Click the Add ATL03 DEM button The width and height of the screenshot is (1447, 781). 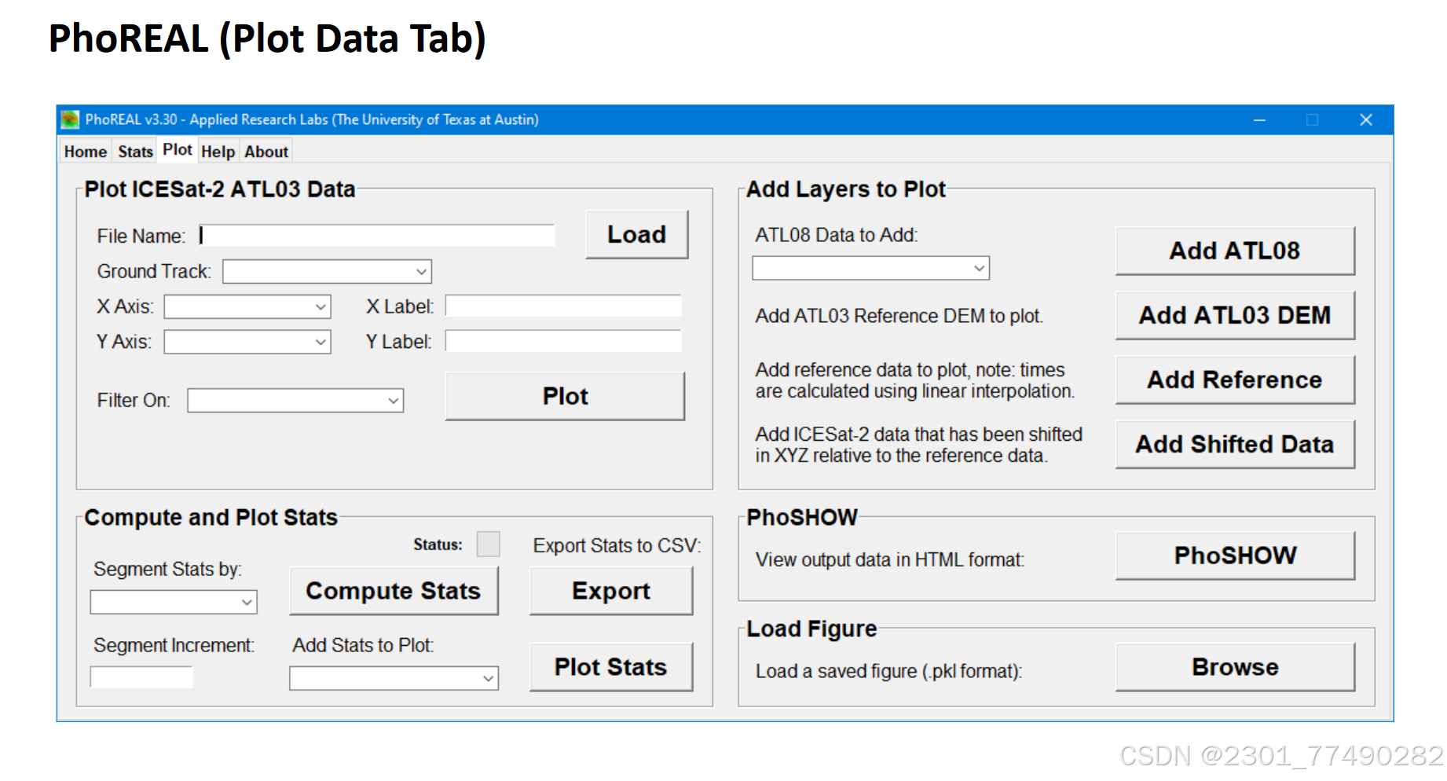(x=1235, y=315)
